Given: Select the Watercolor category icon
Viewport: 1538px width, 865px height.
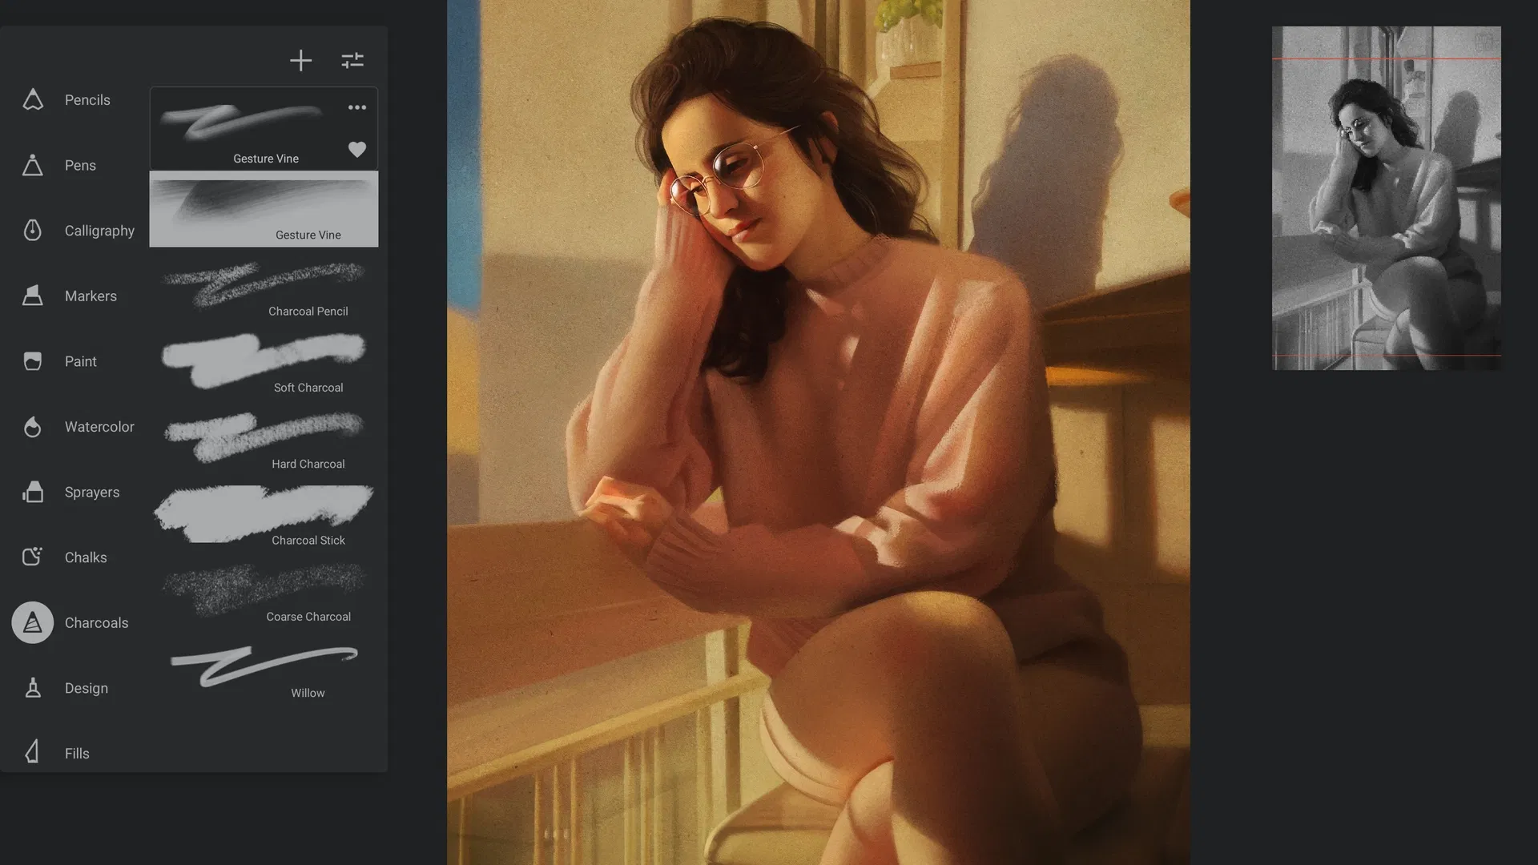Looking at the screenshot, I should [33, 427].
